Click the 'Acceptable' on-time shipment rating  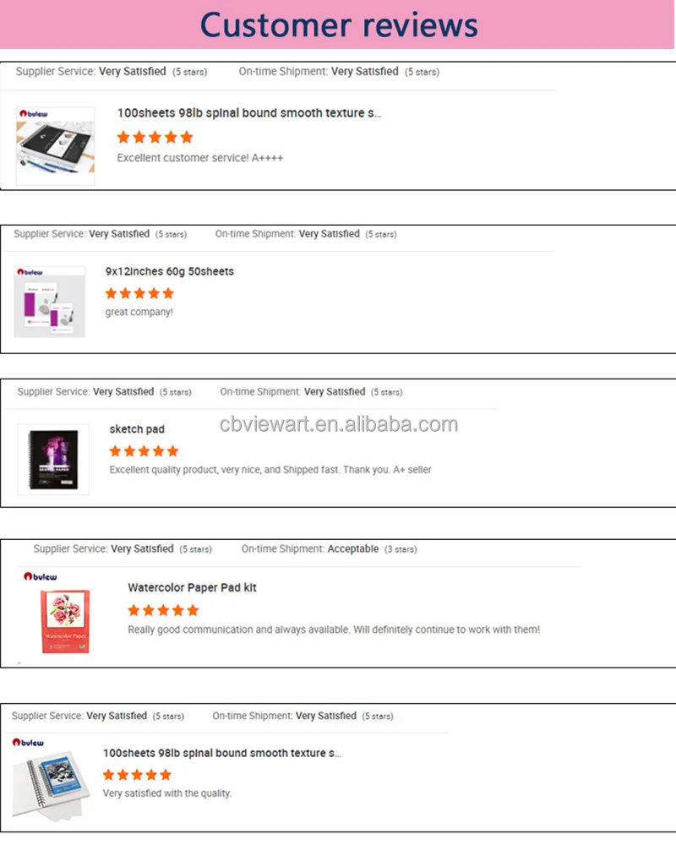pos(353,548)
